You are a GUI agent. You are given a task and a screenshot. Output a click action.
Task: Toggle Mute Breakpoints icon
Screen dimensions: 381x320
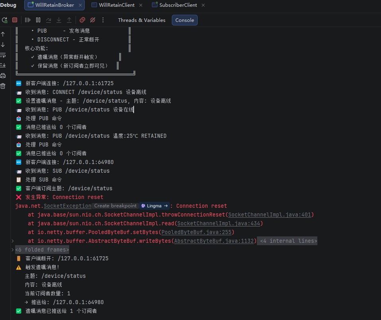pyautogui.click(x=93, y=20)
